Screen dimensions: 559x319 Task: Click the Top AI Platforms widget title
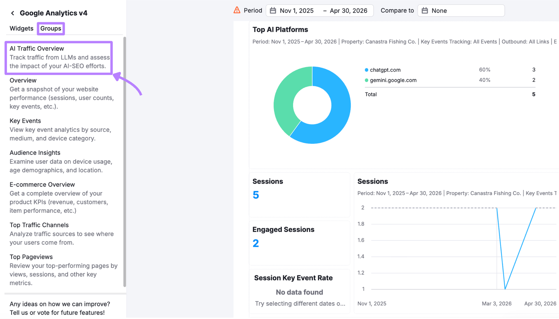click(280, 30)
